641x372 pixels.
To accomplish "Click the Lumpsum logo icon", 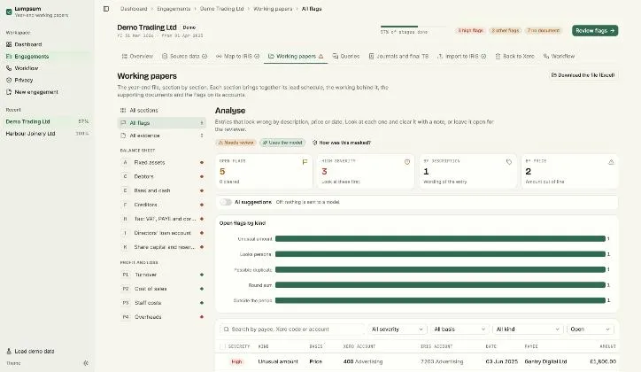I will [x=9, y=12].
